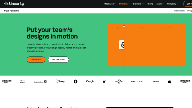
Task: Expand the Business dropdown menu
Action: (138, 4)
